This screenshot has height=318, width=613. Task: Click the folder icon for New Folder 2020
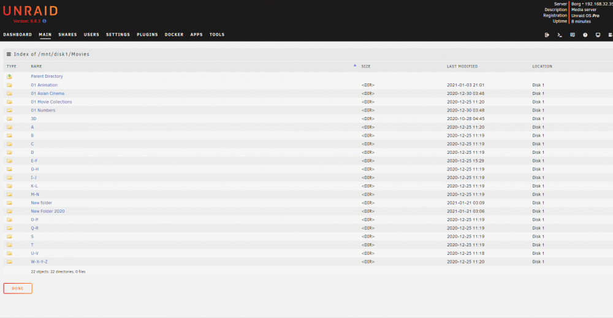click(x=9, y=211)
